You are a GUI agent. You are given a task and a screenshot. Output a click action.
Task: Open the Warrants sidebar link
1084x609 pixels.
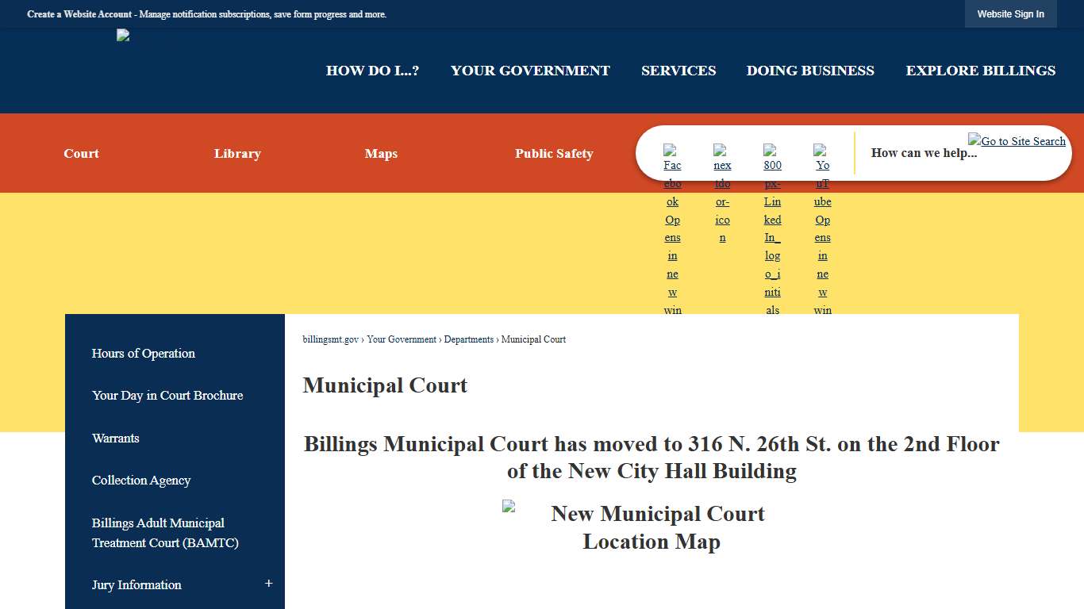(115, 438)
